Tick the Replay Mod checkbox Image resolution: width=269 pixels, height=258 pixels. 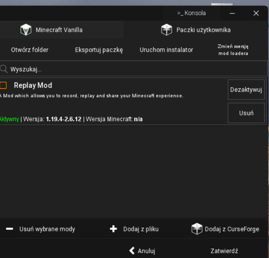[4, 85]
